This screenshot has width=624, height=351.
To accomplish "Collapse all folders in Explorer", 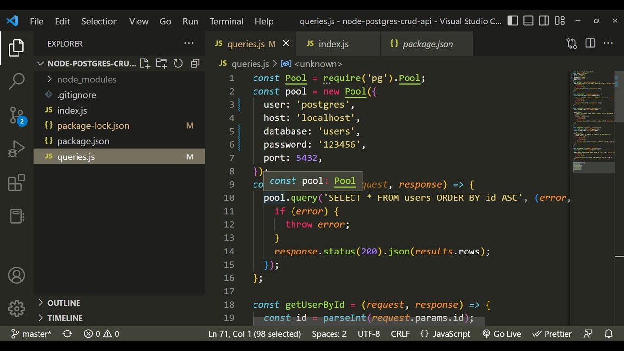I will click(195, 63).
